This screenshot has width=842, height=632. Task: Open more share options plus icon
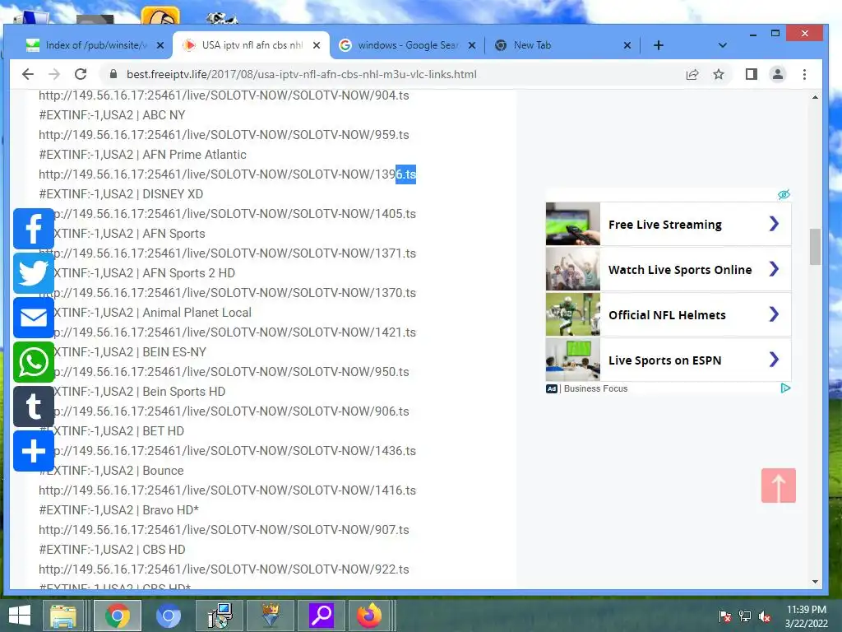click(33, 451)
